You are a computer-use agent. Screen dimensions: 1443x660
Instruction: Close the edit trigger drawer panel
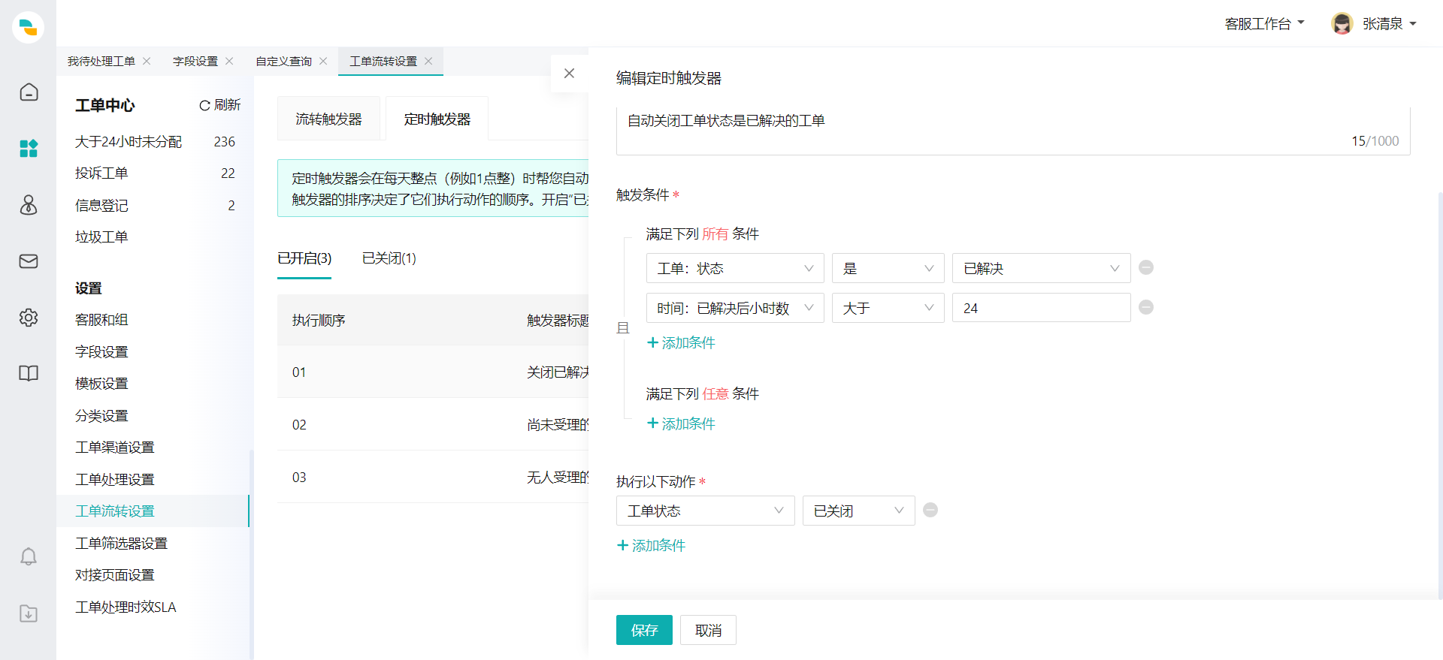click(x=569, y=74)
